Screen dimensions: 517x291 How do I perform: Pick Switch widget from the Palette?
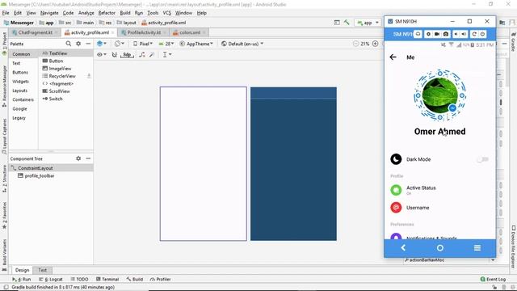(53, 99)
